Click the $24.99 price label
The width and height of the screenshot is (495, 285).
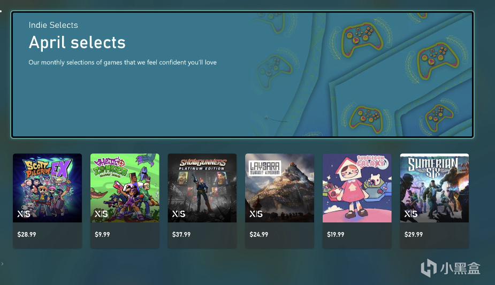click(258, 235)
